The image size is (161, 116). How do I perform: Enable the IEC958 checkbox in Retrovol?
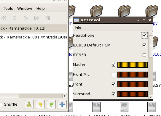[144, 55]
